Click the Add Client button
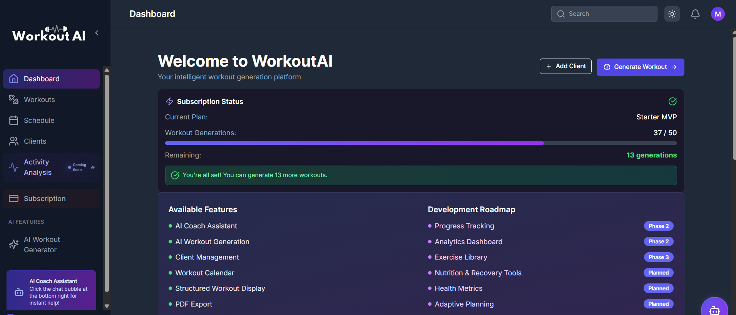Viewport: 736px width, 315px height. [x=565, y=66]
